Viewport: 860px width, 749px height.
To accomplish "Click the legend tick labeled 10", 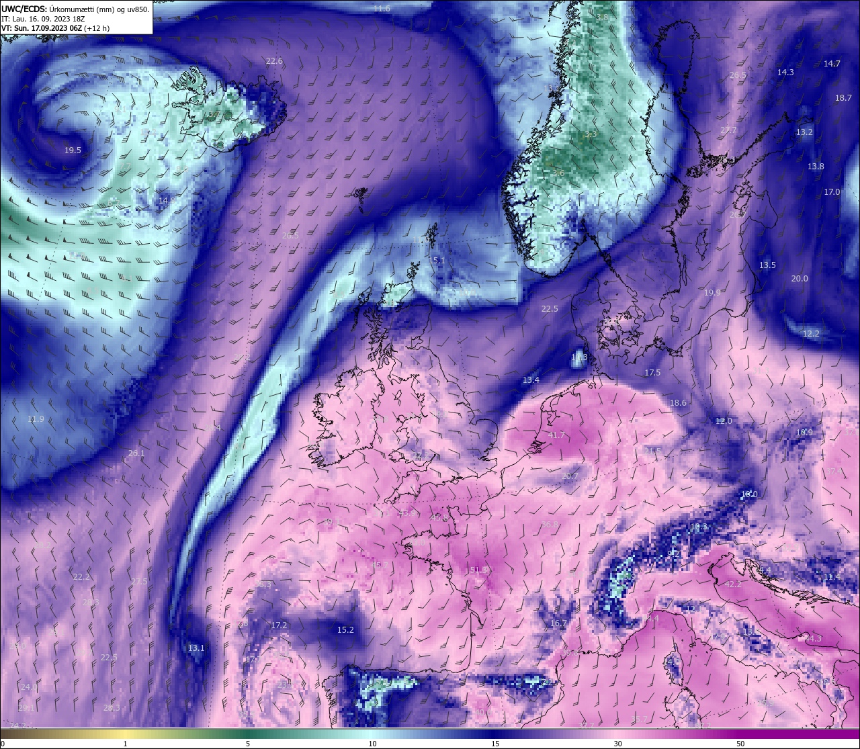I will (372, 744).
